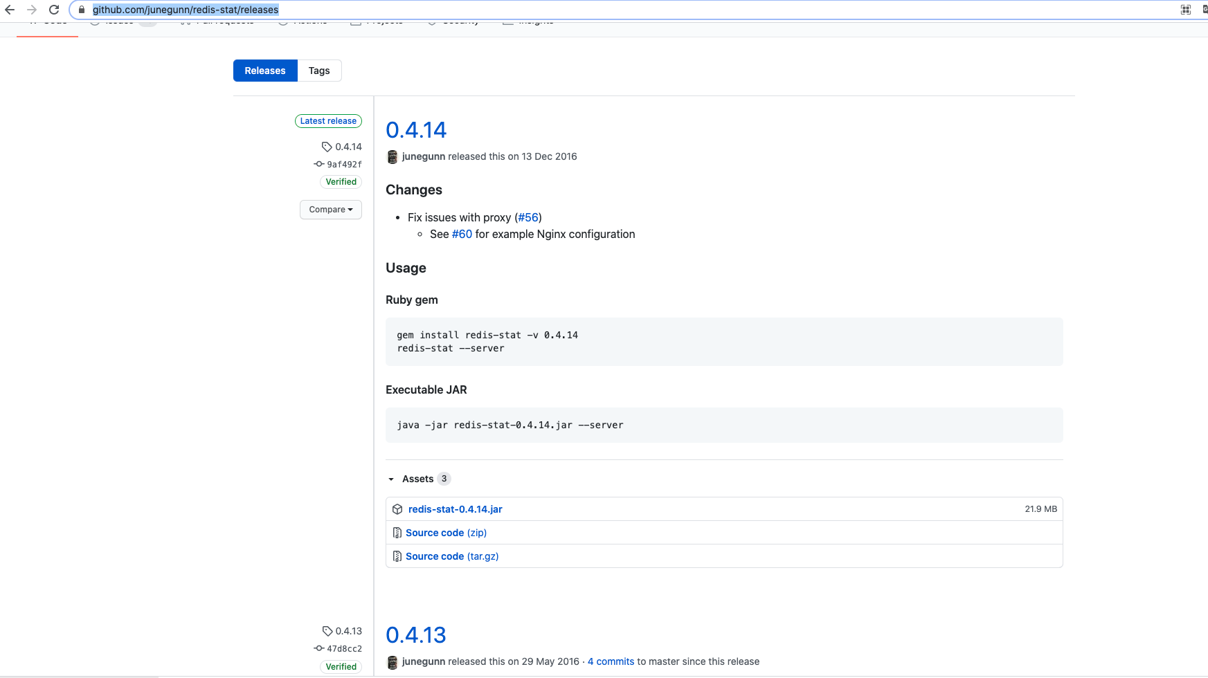
Task: Switch to the Releases tab
Action: (x=265, y=71)
